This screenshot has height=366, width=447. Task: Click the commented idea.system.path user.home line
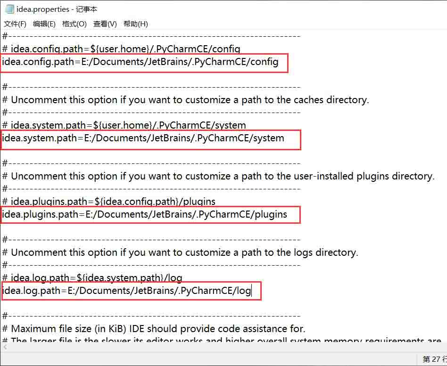(x=124, y=125)
